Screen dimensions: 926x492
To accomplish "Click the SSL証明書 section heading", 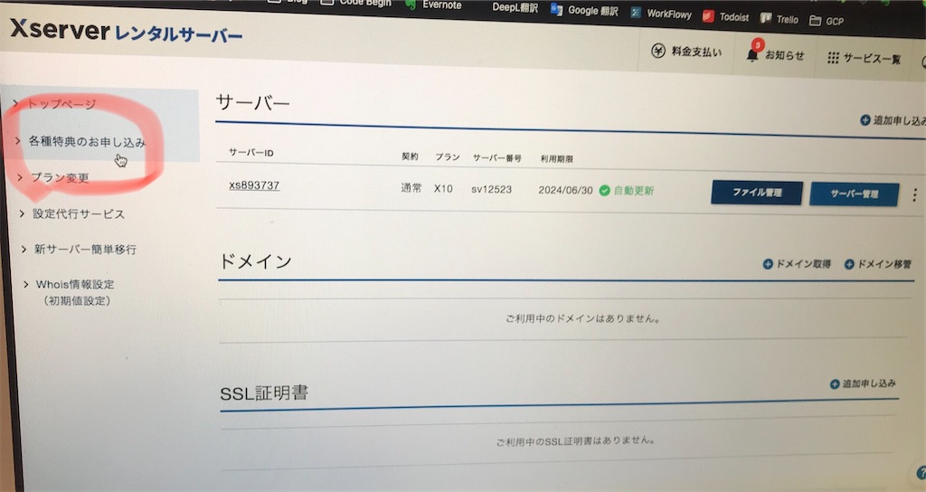I will pos(264,393).
